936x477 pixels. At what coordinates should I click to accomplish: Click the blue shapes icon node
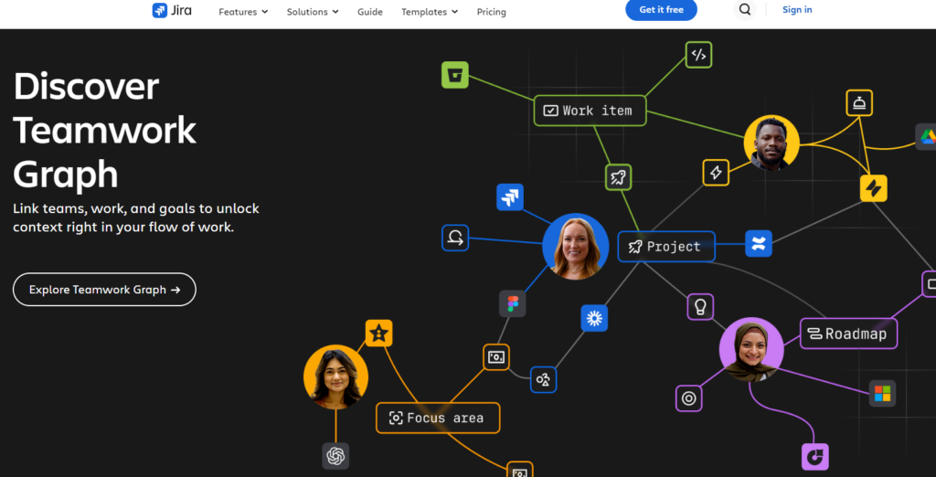[543, 380]
